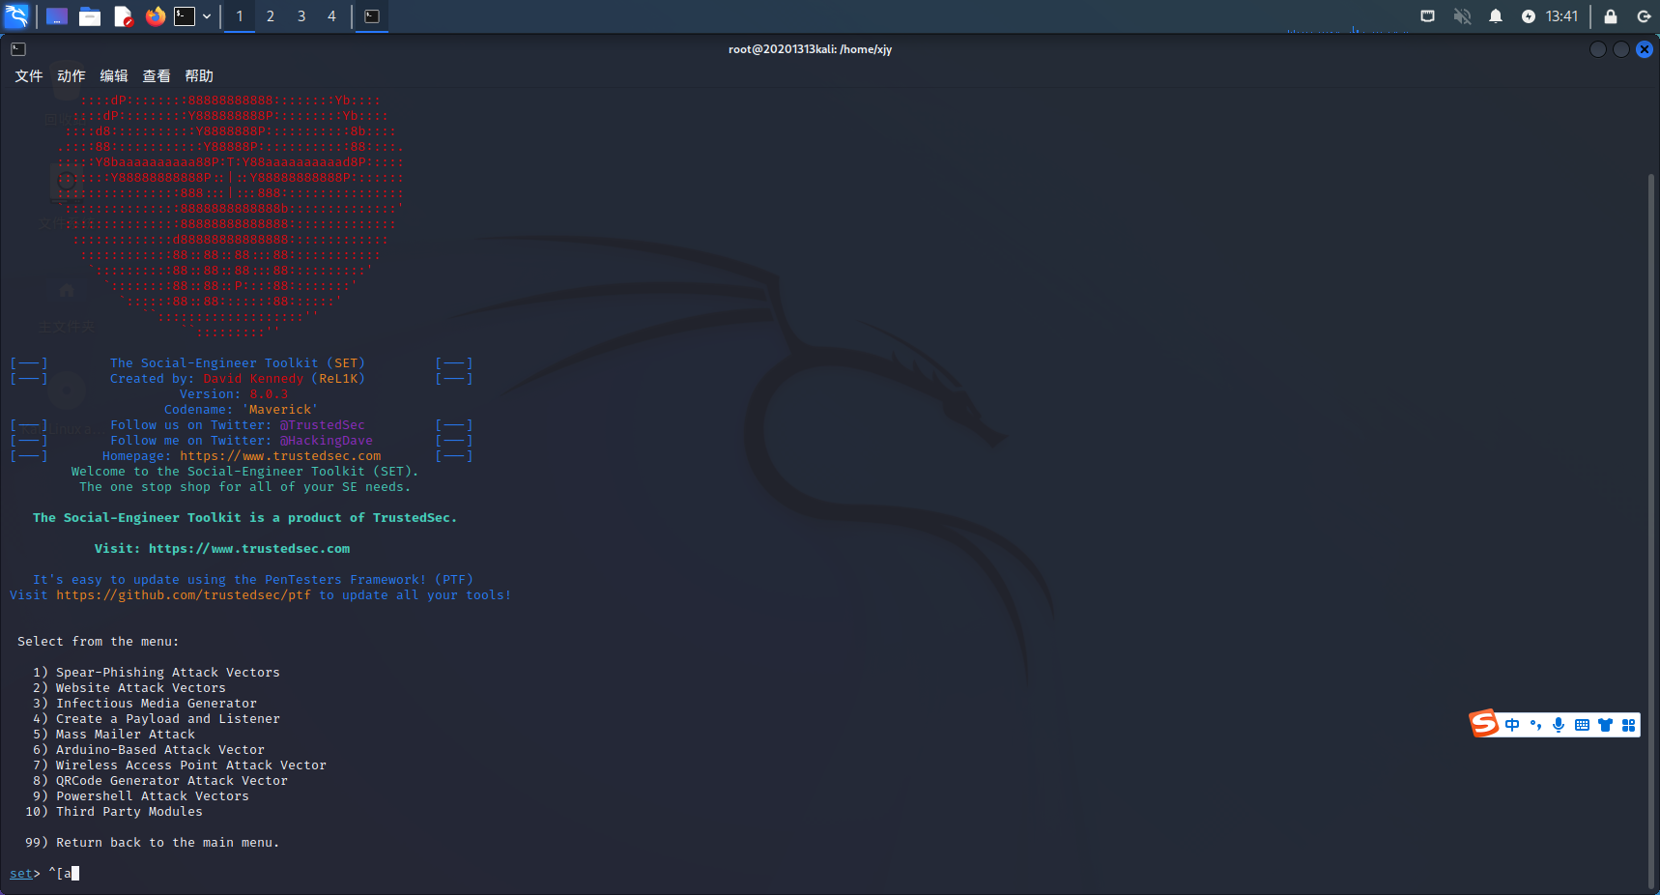The image size is (1660, 895).
Task: Switch to workspace 4
Action: (331, 16)
